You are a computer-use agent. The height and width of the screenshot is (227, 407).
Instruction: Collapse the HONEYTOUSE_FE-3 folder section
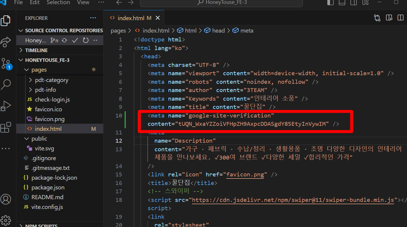point(60,60)
